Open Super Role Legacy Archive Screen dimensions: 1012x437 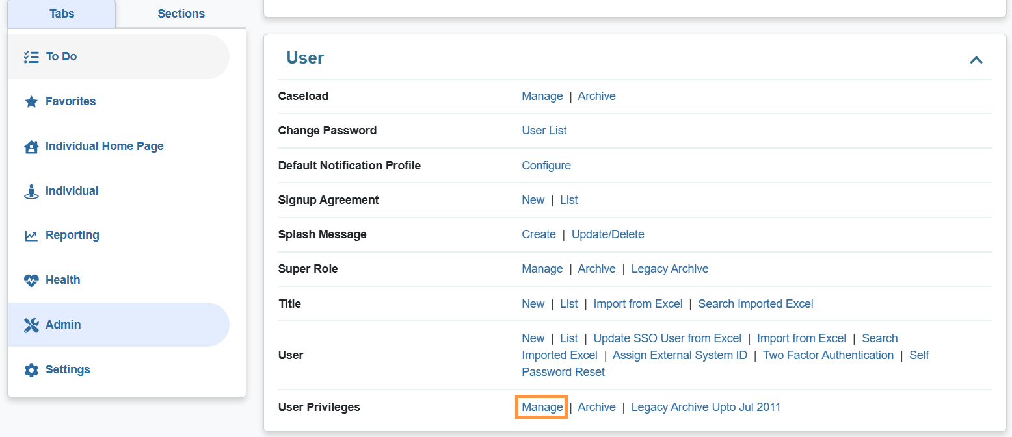coord(669,269)
